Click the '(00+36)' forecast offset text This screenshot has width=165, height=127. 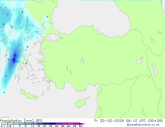pyautogui.click(x=155, y=121)
